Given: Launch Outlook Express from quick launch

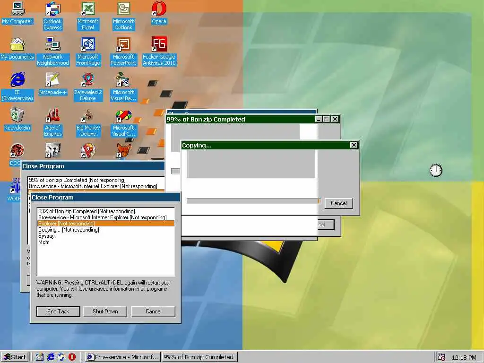Looking at the screenshot, I should [61, 357].
